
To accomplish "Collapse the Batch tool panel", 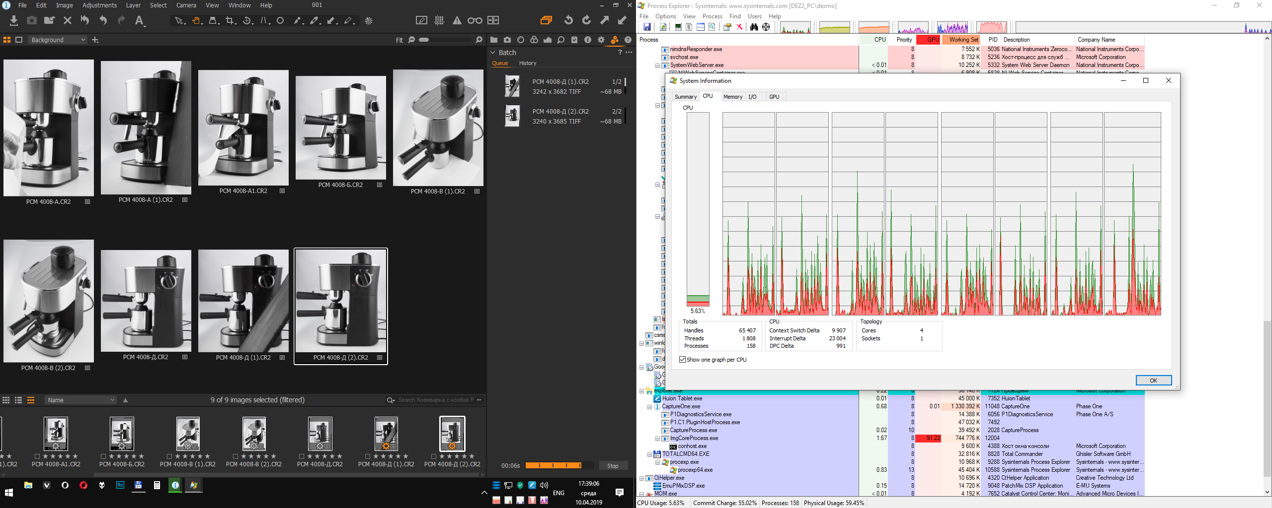I will (493, 53).
